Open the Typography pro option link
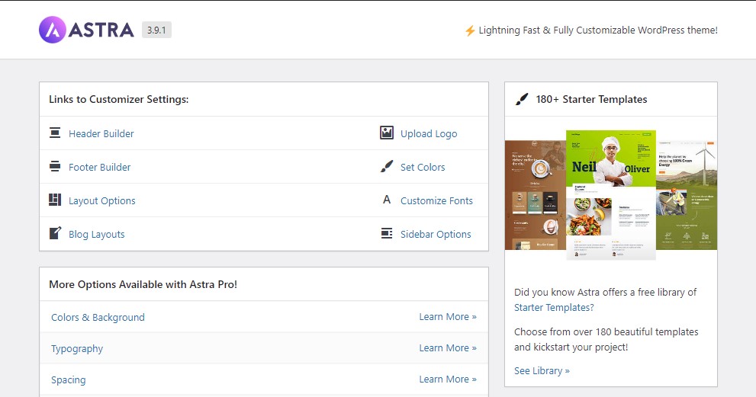 click(77, 349)
